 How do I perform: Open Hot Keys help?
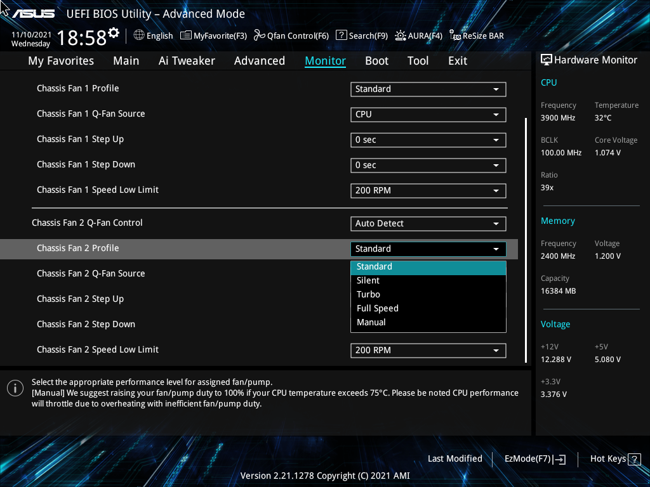pos(615,459)
